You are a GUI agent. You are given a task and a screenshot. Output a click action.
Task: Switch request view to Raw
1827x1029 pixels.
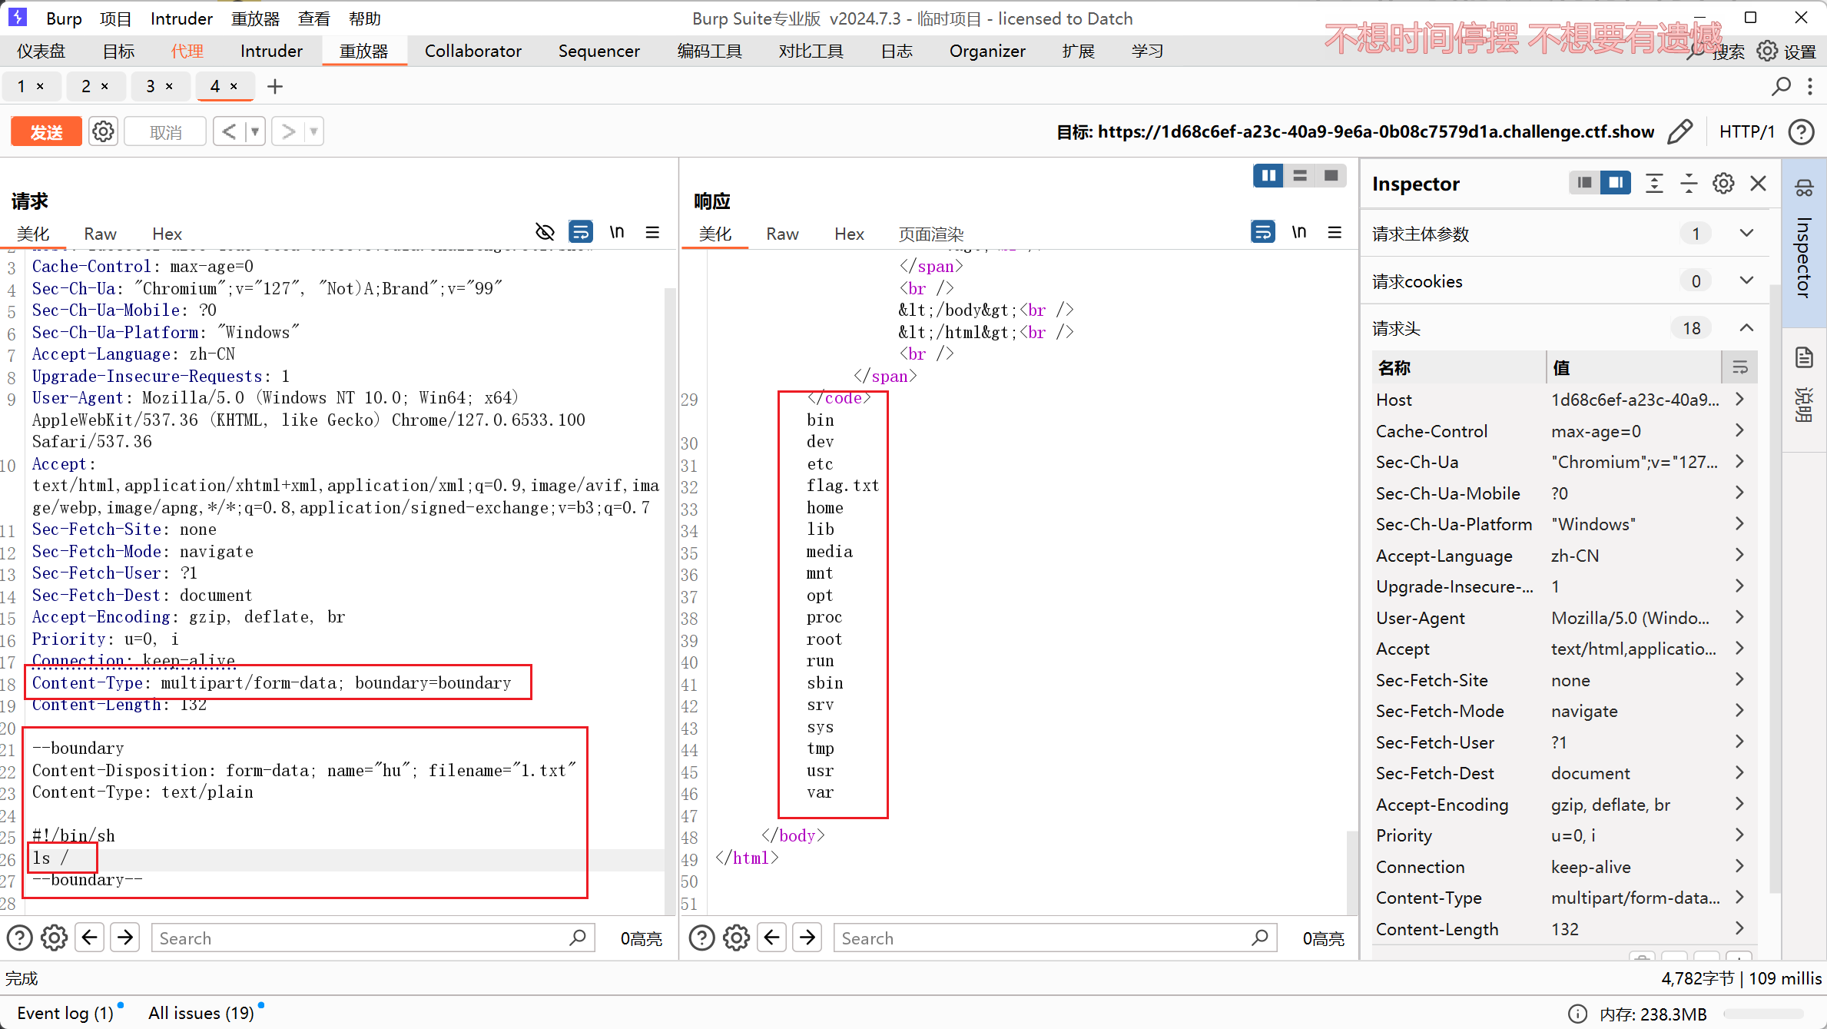point(100,234)
